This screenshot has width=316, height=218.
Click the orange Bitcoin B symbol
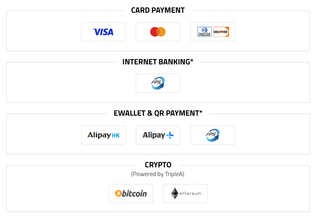click(118, 193)
